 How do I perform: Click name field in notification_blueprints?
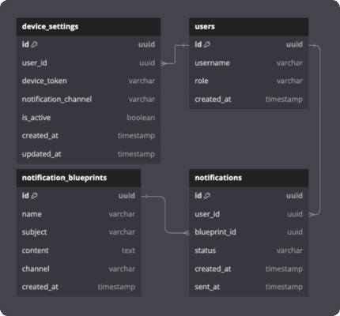(78, 214)
